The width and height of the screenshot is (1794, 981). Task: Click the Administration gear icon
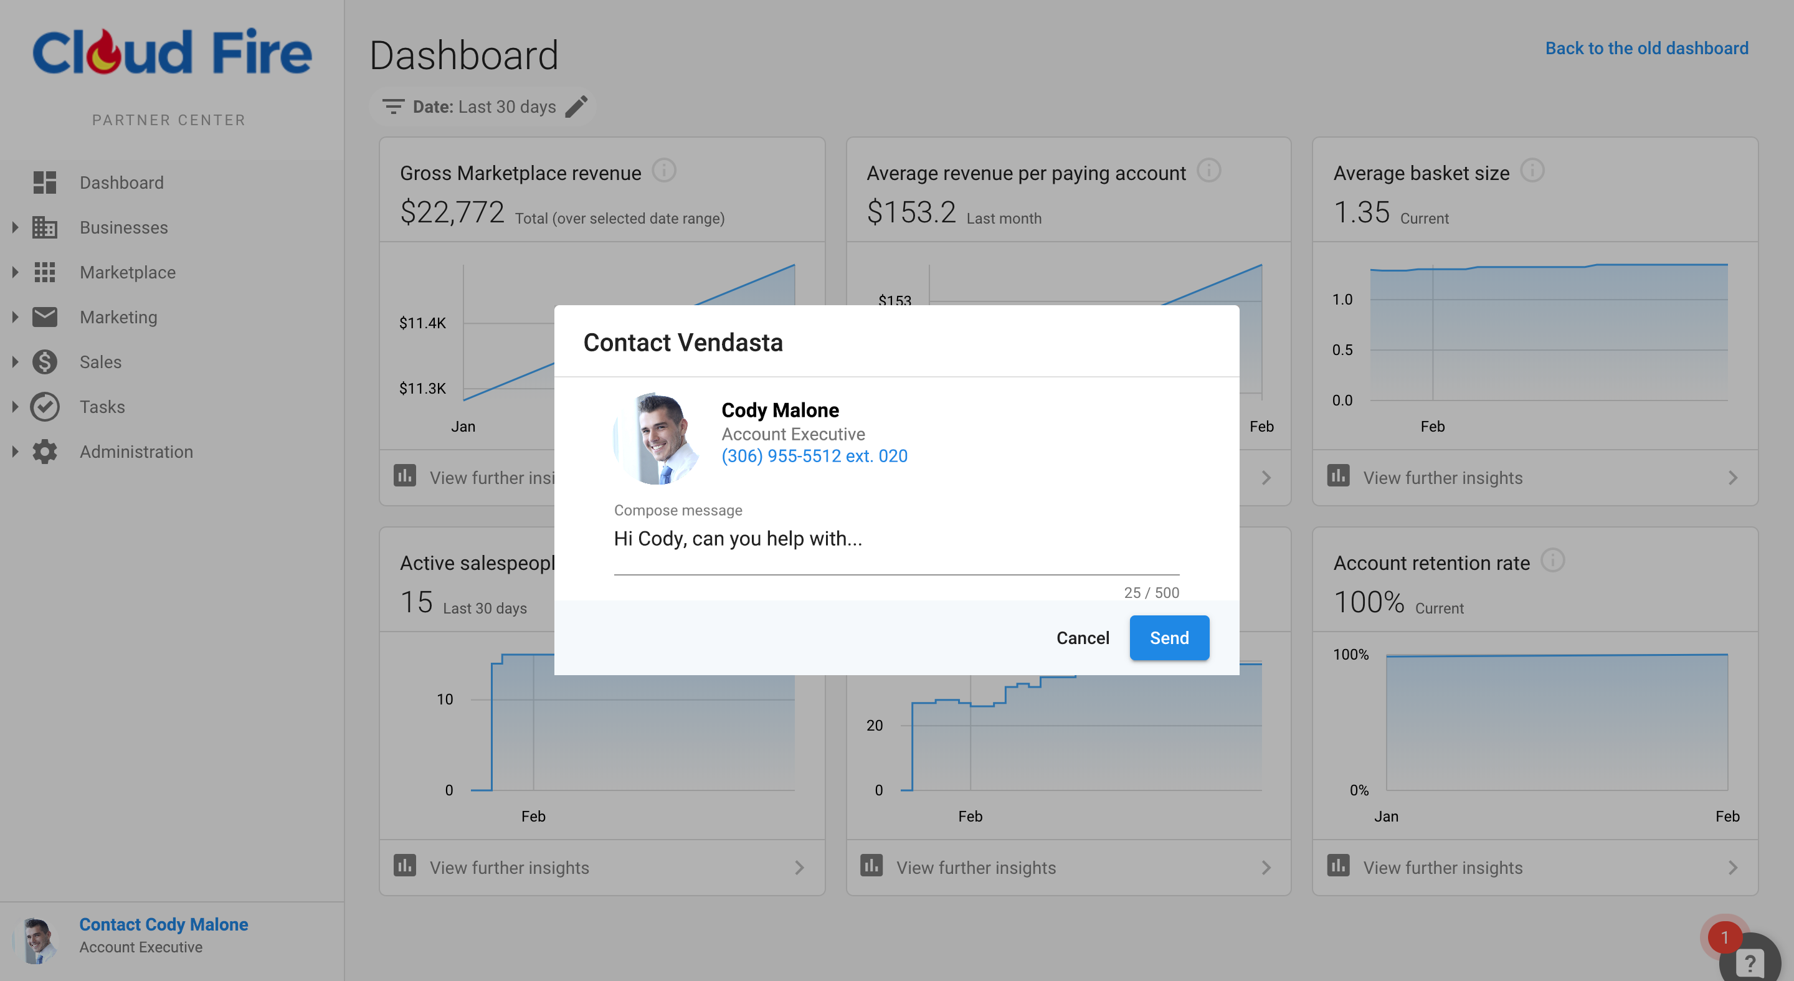[45, 452]
